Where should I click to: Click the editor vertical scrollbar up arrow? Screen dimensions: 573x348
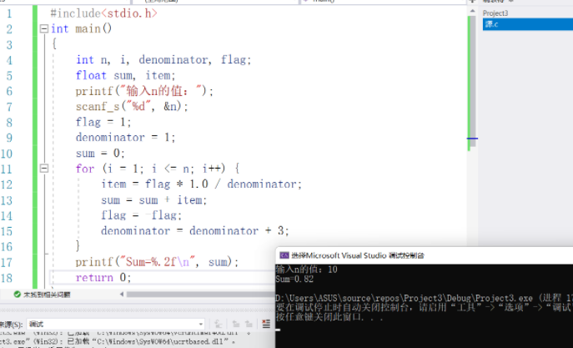coord(472,12)
